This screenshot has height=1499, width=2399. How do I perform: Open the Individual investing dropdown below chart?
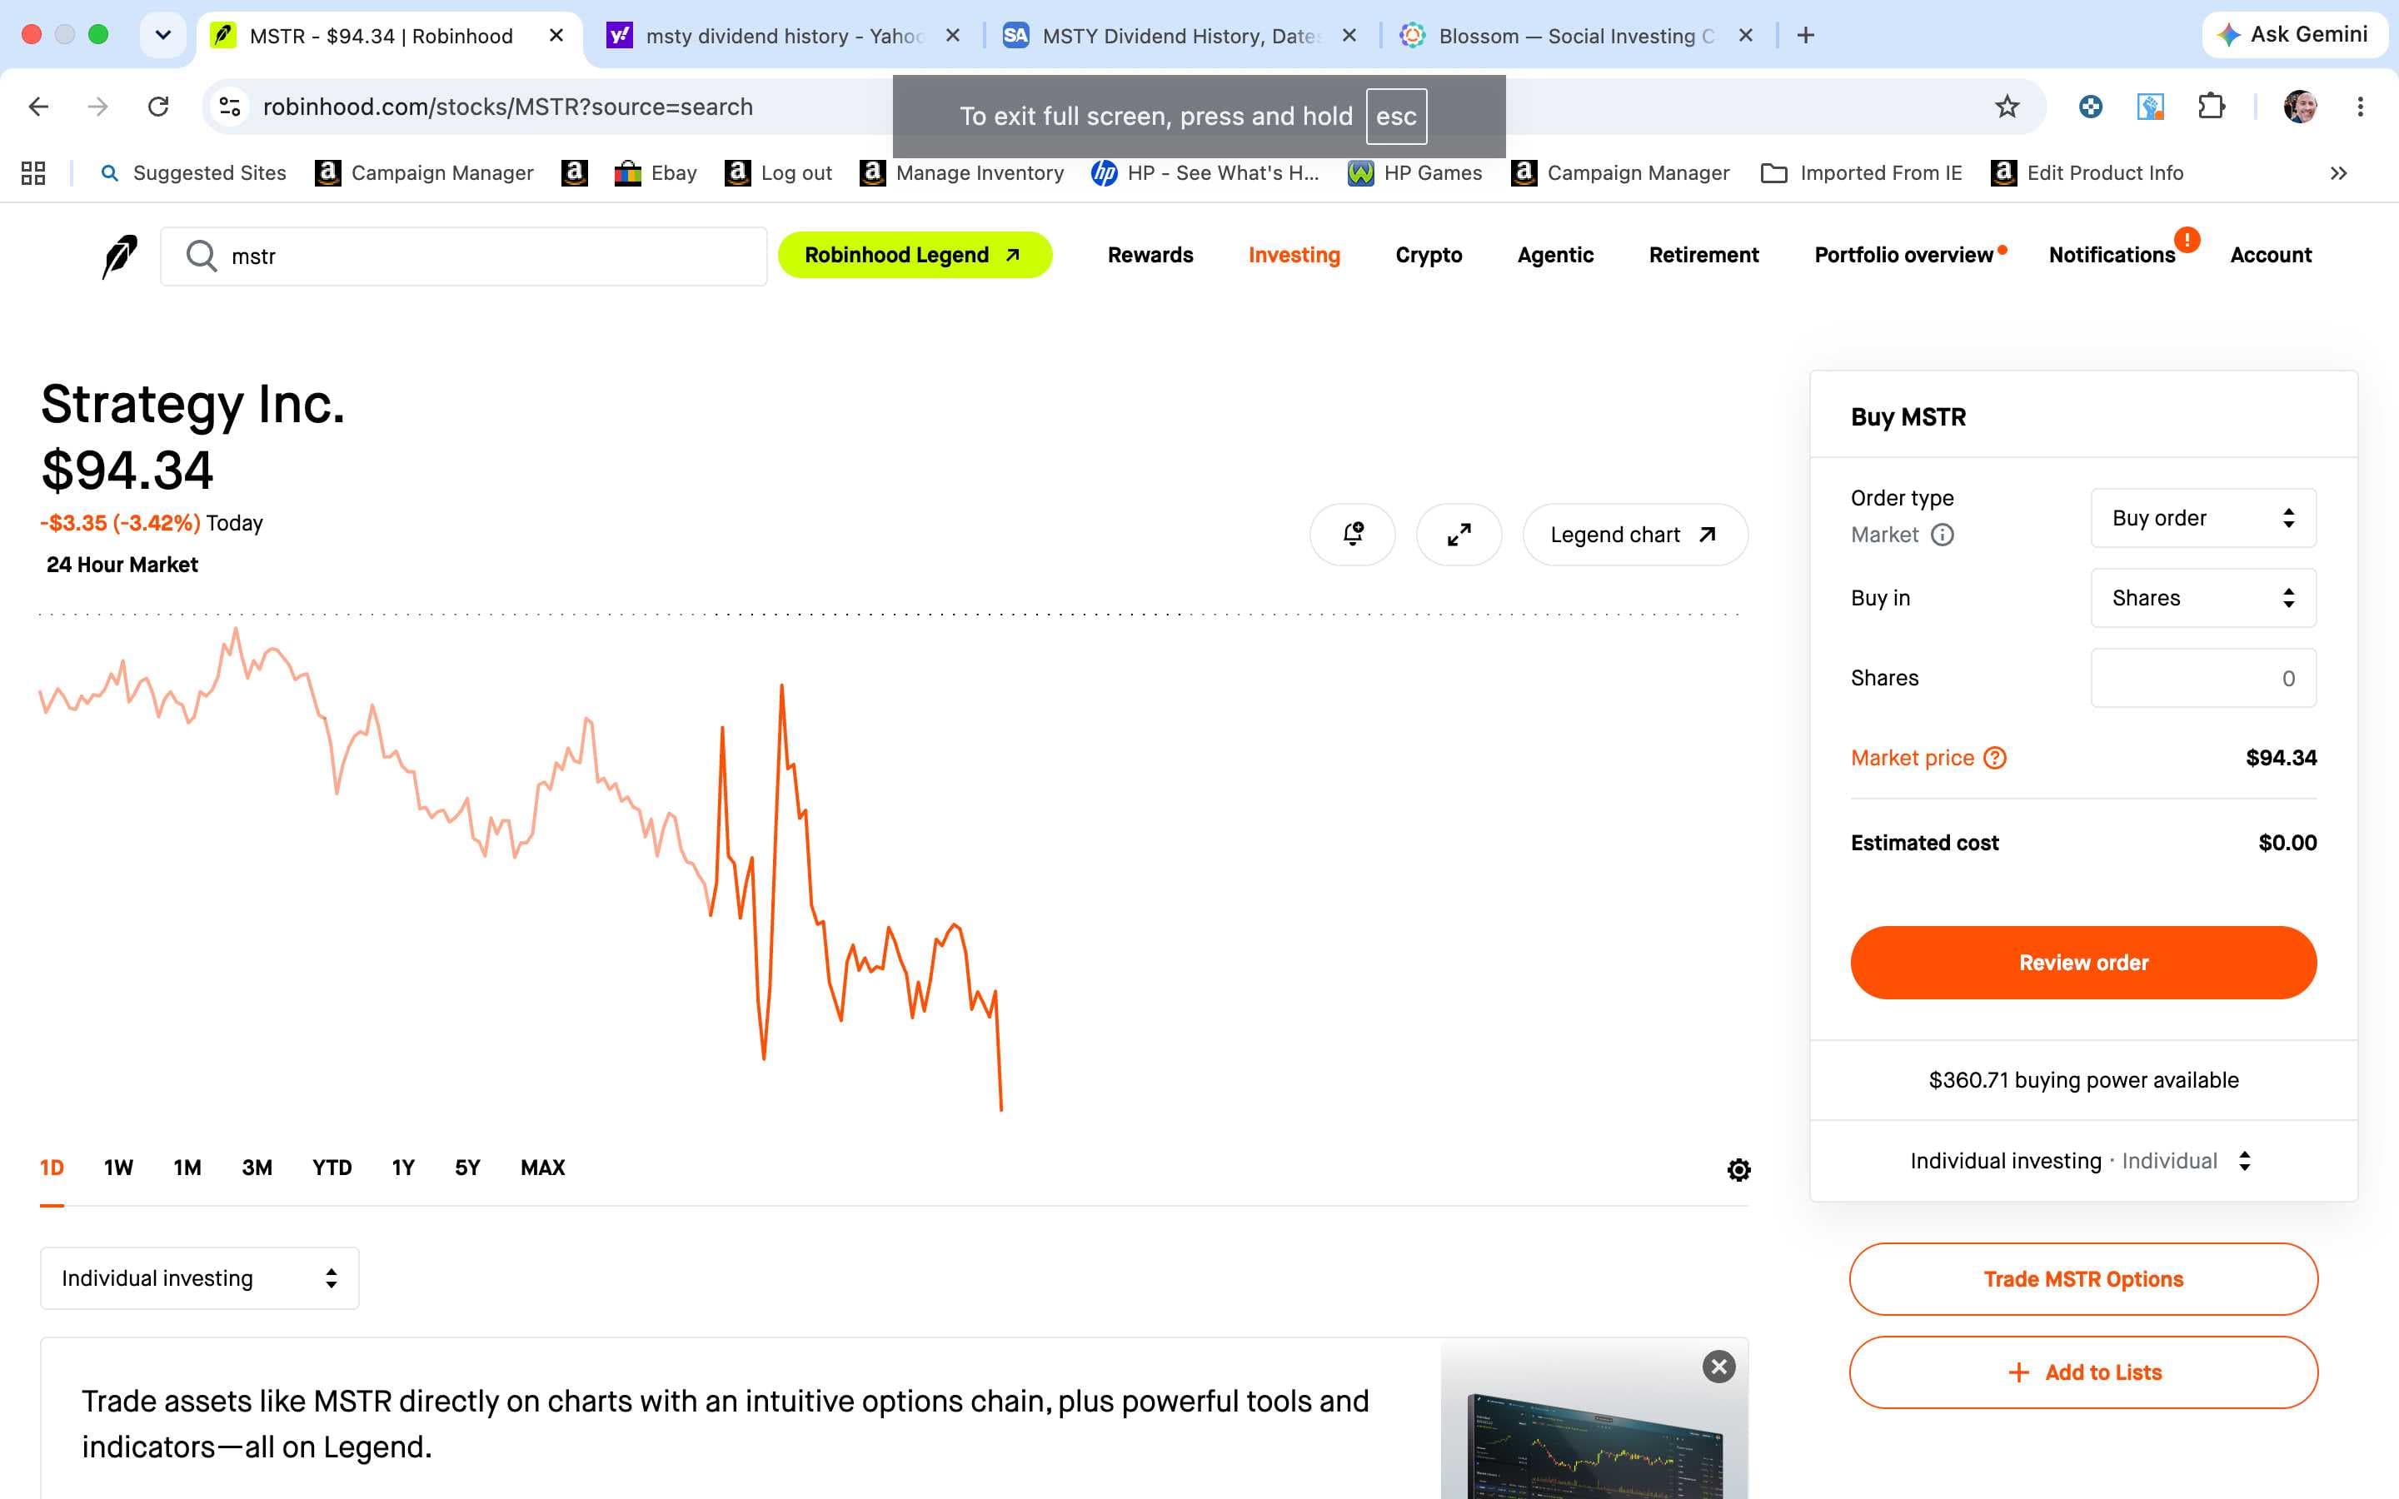coord(199,1278)
